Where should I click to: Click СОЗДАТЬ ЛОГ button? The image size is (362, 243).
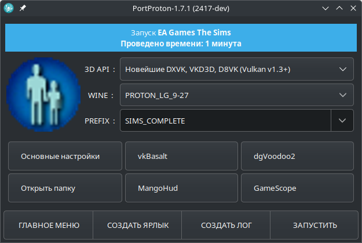(226, 225)
